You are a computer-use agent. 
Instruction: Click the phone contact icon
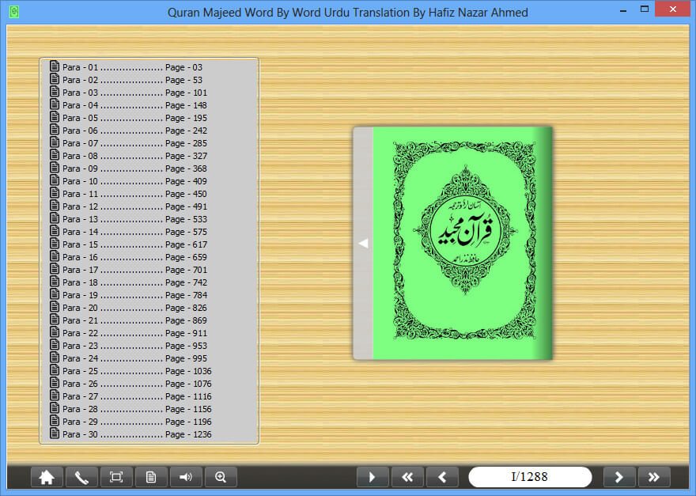pos(81,477)
